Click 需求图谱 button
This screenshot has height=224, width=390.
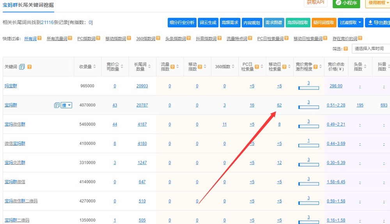coord(274,23)
